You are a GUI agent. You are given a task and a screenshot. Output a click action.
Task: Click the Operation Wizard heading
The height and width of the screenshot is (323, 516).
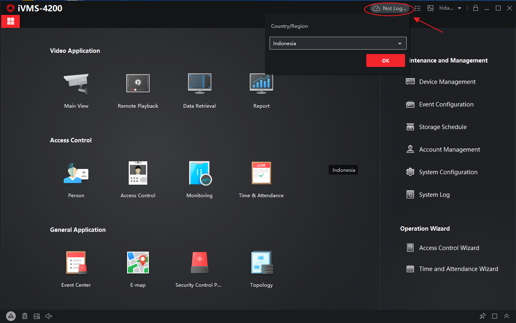pyautogui.click(x=425, y=229)
